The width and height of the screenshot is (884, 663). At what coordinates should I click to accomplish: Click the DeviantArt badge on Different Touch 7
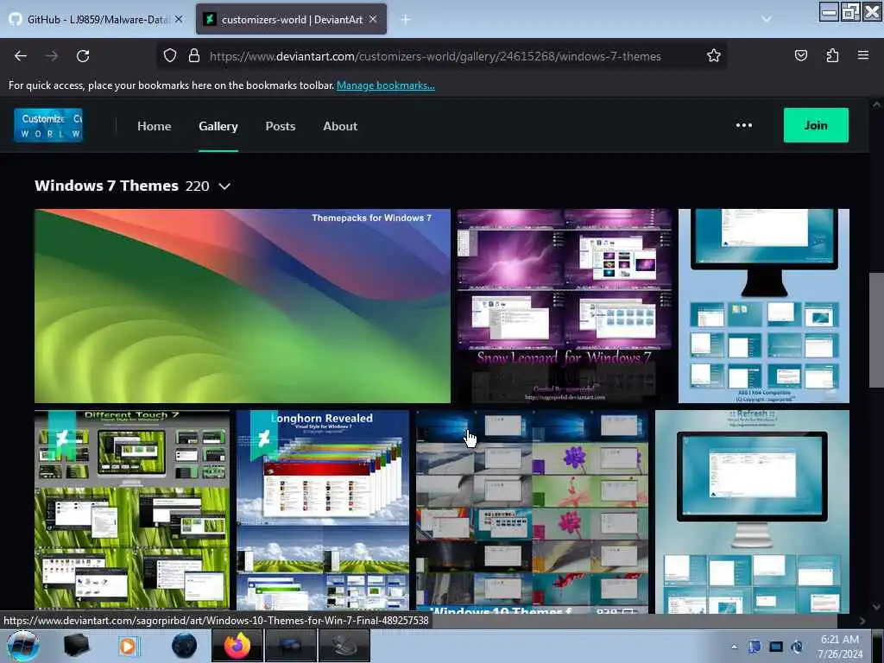tap(62, 437)
